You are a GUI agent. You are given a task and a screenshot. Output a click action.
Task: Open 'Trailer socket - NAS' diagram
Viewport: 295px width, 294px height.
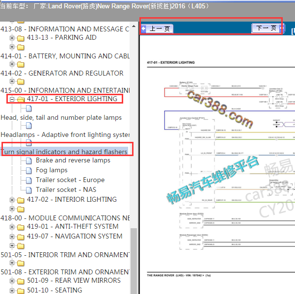pos(66,189)
